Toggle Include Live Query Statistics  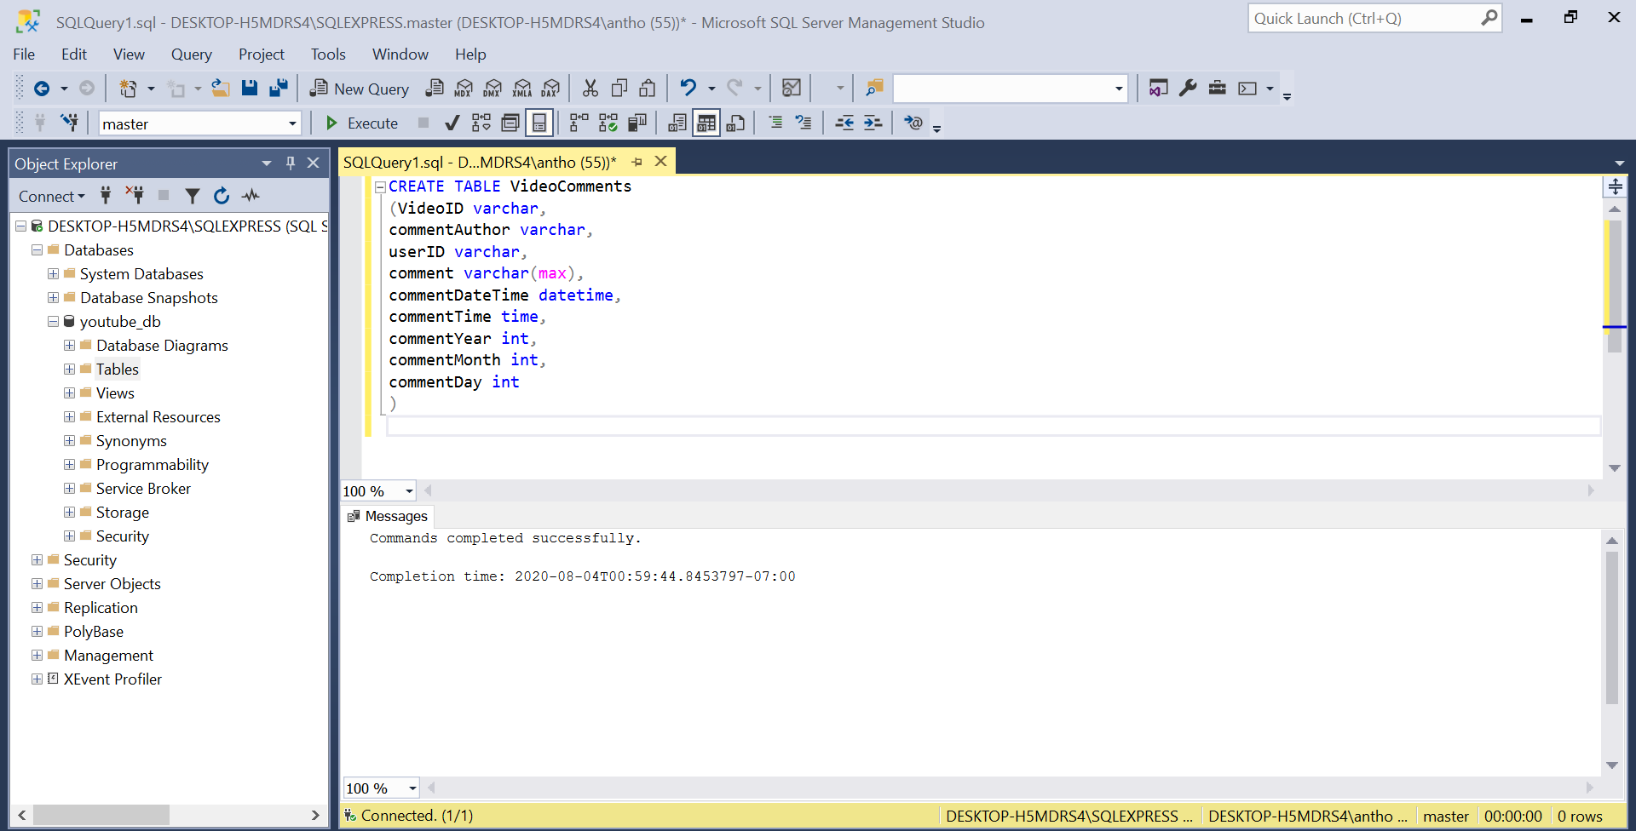pos(608,123)
